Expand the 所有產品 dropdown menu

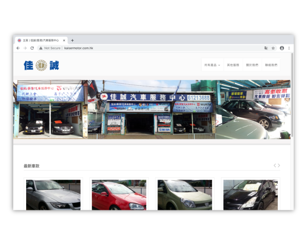tap(212, 65)
